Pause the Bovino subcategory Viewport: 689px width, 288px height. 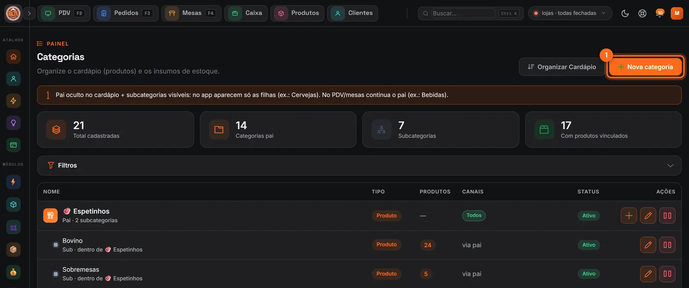pyautogui.click(x=667, y=245)
